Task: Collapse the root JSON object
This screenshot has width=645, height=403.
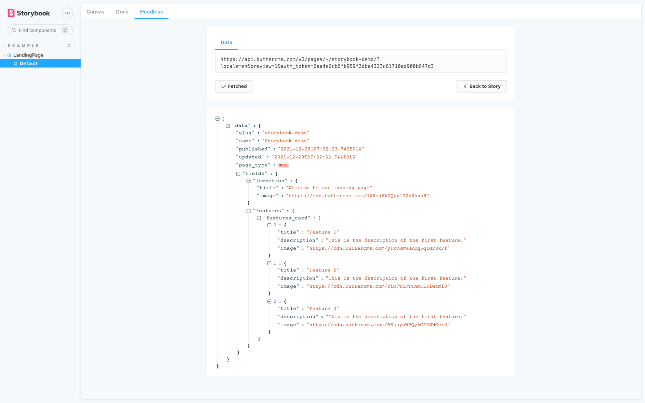Action: point(217,119)
